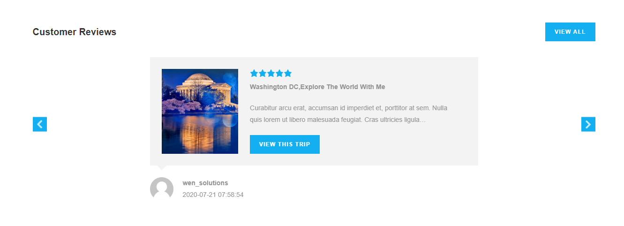Click the Customer Reviews heading
The width and height of the screenshot is (624, 226).
75,32
